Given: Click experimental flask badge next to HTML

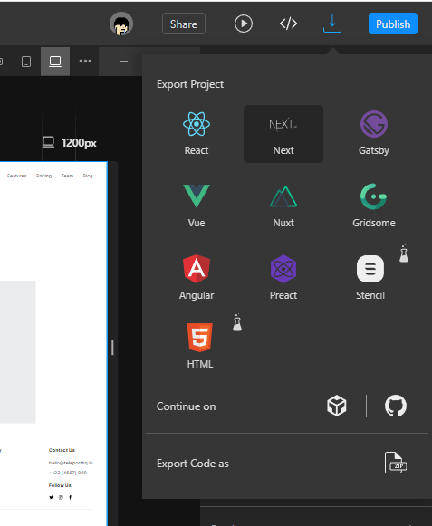Looking at the screenshot, I should click(237, 322).
